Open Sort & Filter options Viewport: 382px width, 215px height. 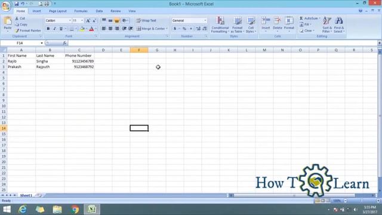[327, 25]
